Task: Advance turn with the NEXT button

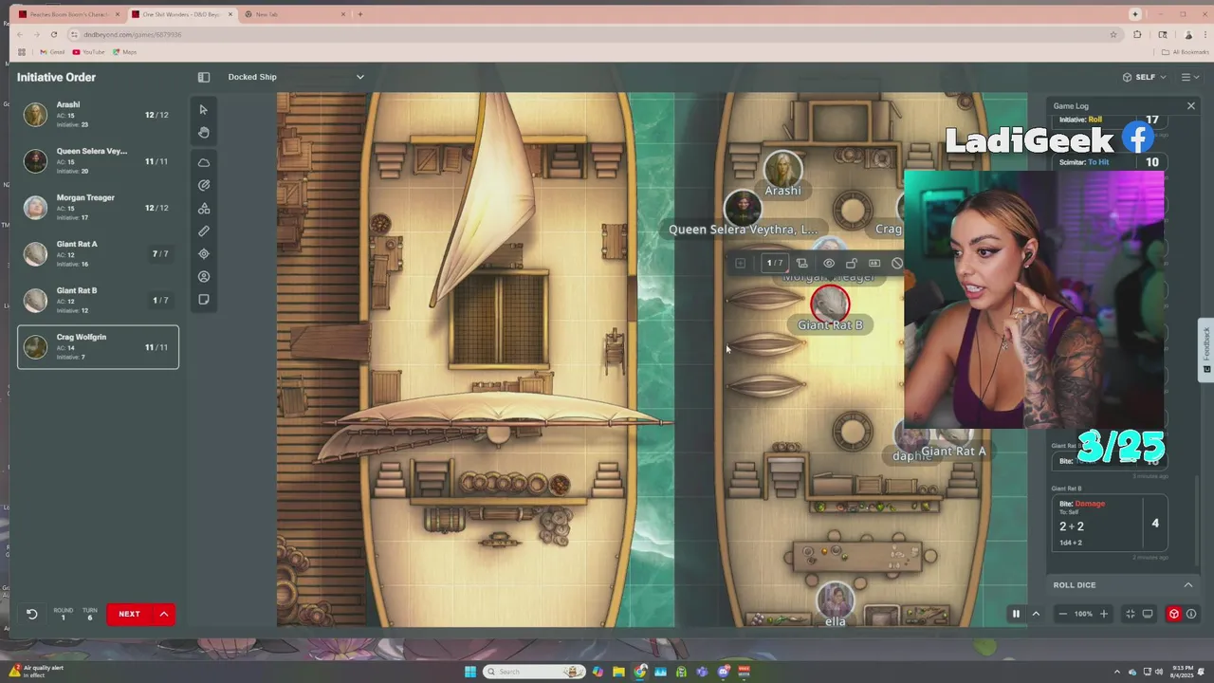Action: click(129, 614)
